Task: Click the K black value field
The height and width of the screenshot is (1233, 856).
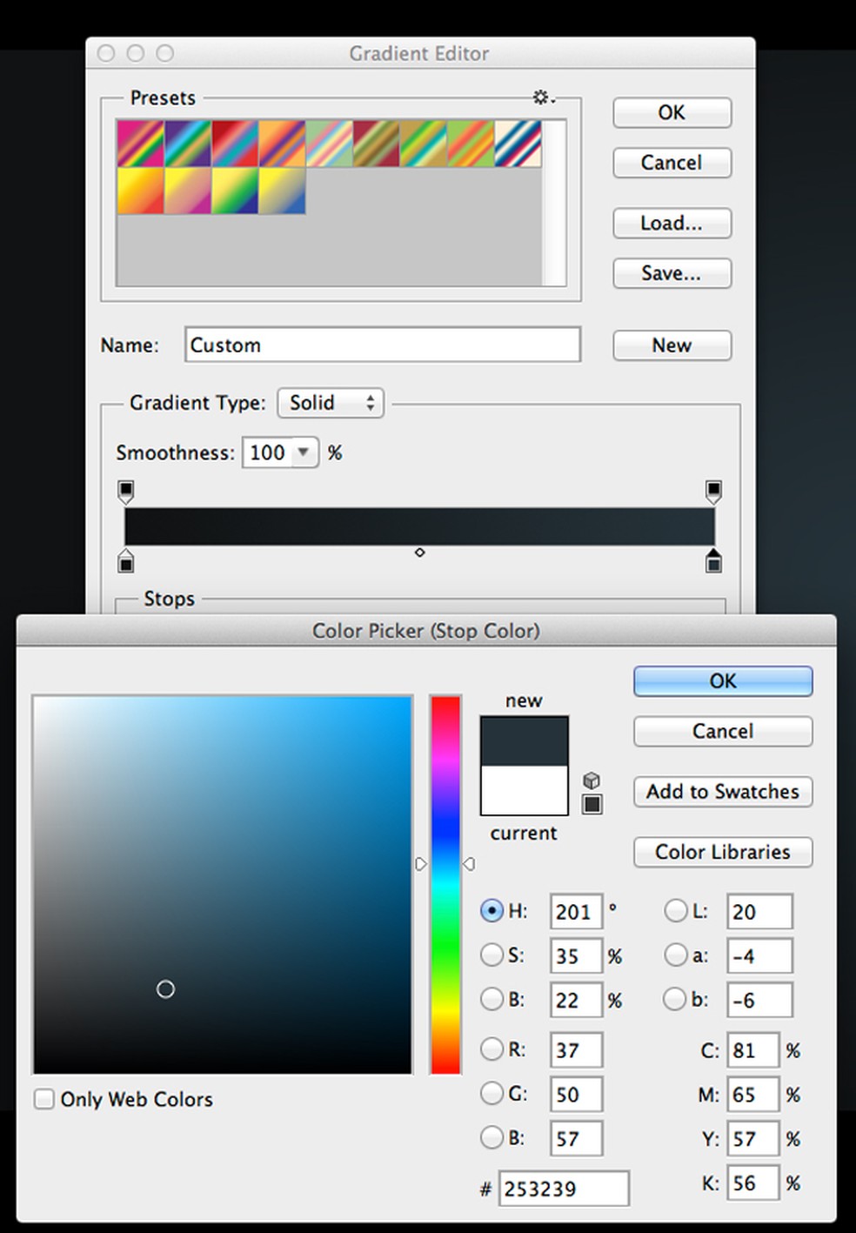Action: point(752,1183)
